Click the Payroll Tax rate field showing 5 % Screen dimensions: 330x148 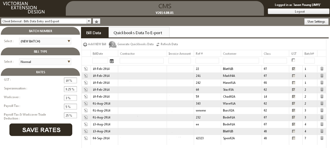[x=70, y=107]
